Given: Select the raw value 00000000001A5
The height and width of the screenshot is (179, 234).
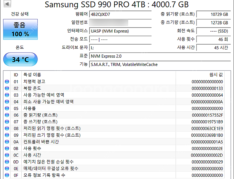Looking at the screenshot, I should pyautogui.click(x=207, y=142).
